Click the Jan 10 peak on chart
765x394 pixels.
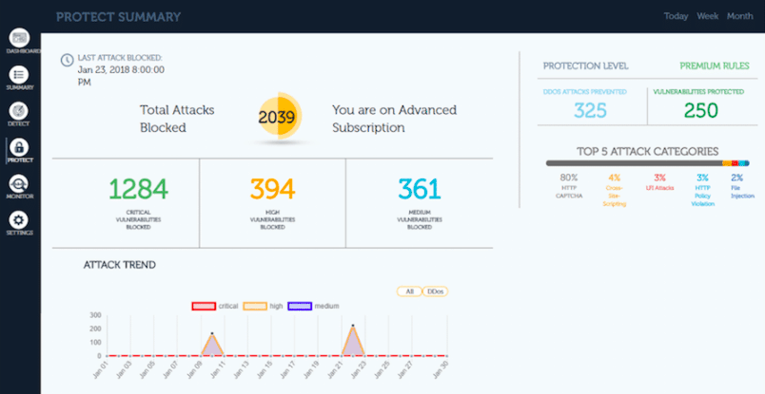pyautogui.click(x=212, y=333)
